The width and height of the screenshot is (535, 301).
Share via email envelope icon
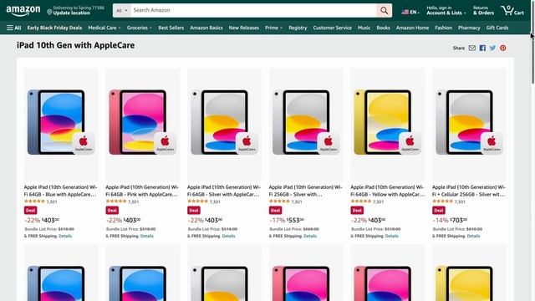point(471,48)
